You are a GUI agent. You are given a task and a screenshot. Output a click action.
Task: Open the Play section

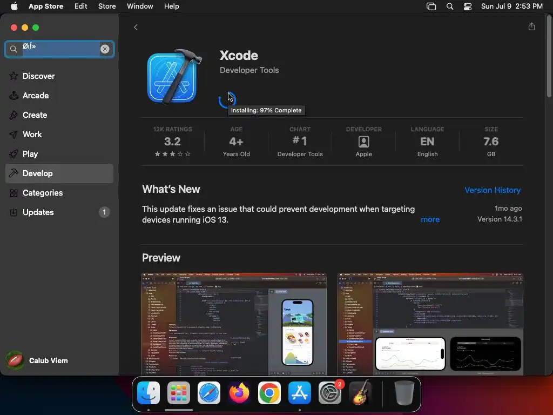pos(59,154)
